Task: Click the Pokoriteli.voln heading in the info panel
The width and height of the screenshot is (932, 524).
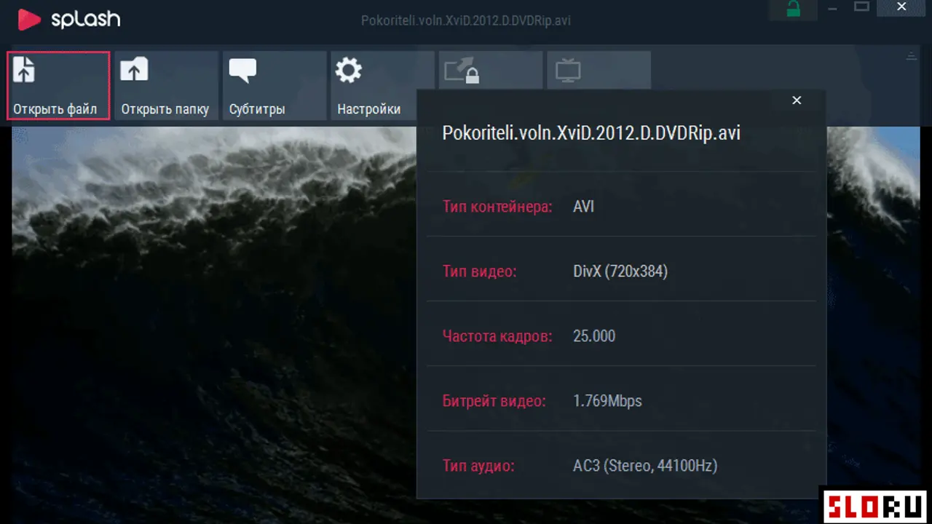Action: [591, 132]
